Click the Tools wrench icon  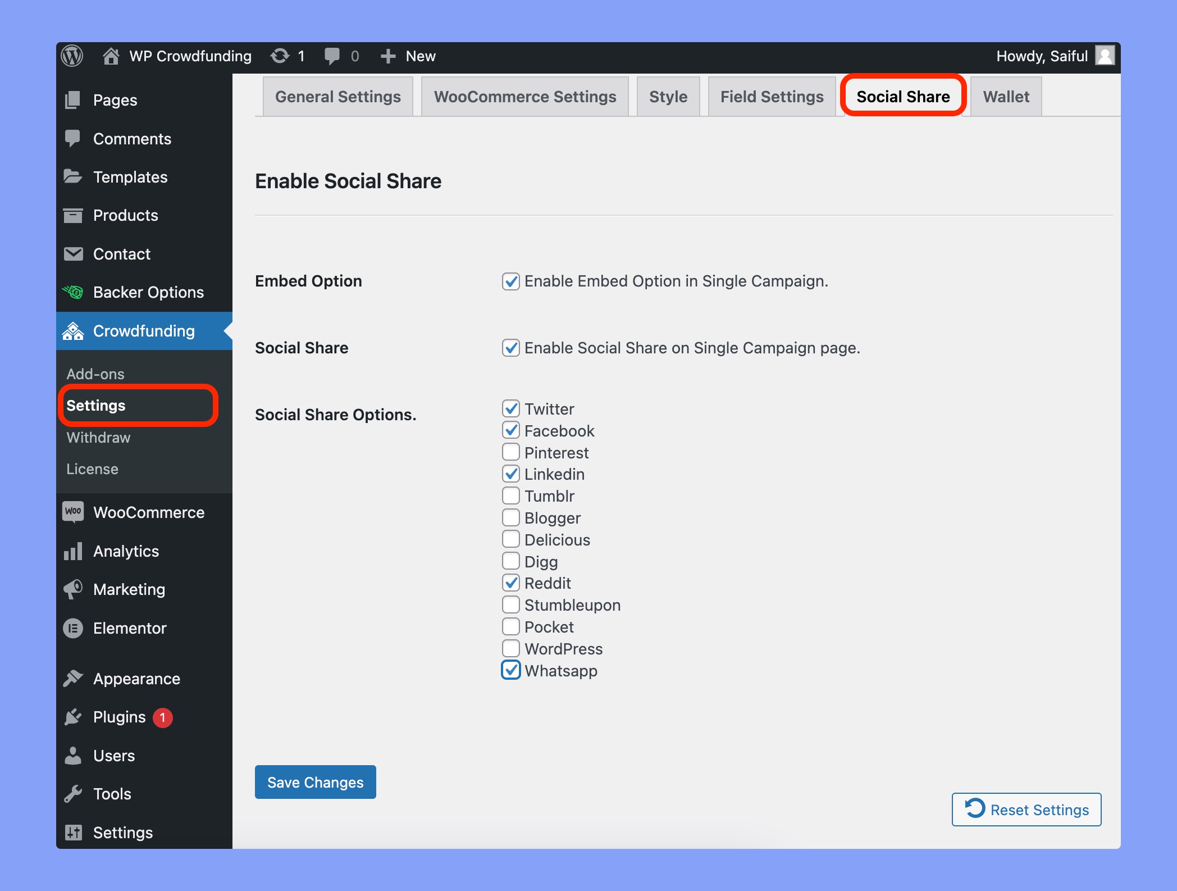(73, 794)
